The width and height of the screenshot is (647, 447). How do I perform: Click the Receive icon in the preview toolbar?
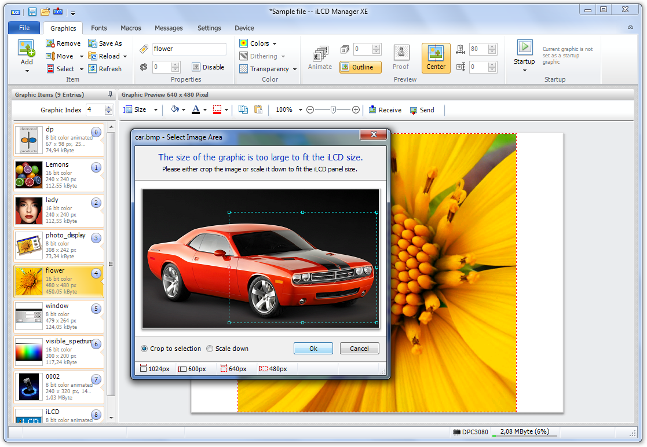click(x=372, y=110)
